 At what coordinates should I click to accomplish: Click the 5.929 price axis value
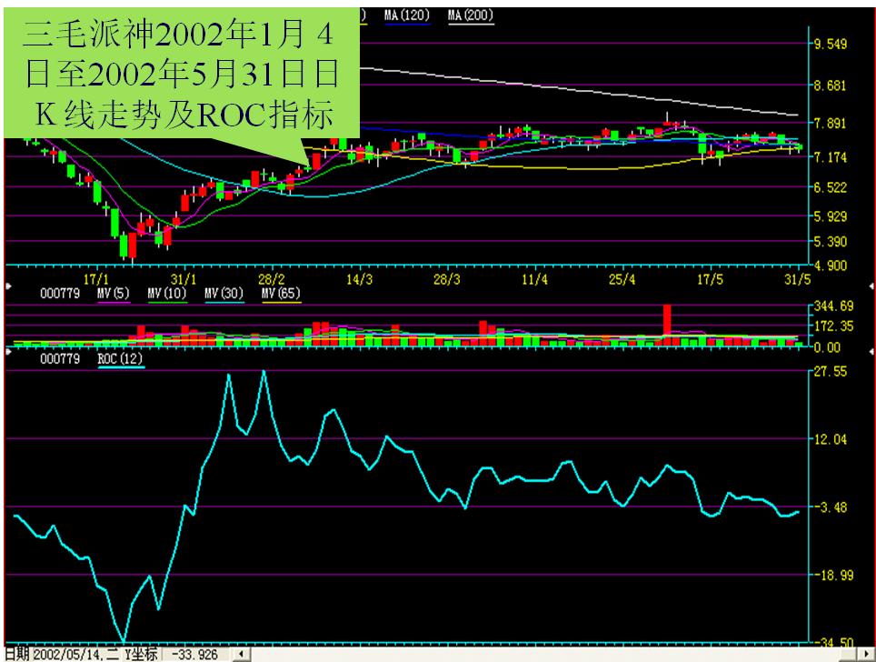pyautogui.click(x=831, y=216)
